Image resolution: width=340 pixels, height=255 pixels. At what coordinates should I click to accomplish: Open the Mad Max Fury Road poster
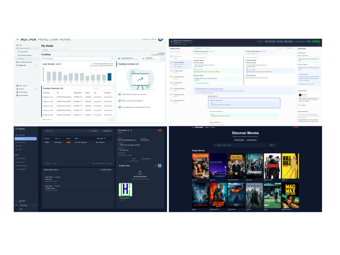[x=290, y=195]
